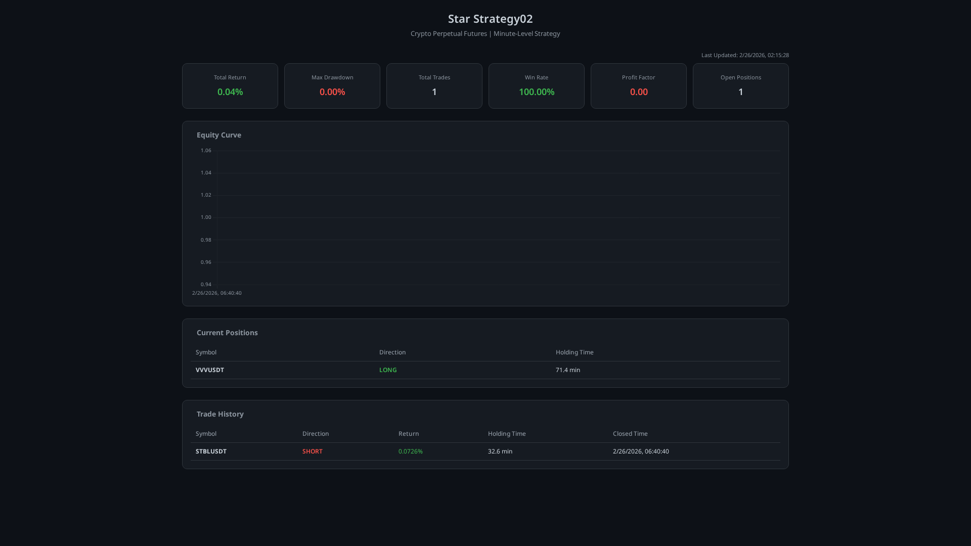This screenshot has width=971, height=546.
Task: Click the 71.4 min holding time value
Action: click(x=568, y=370)
